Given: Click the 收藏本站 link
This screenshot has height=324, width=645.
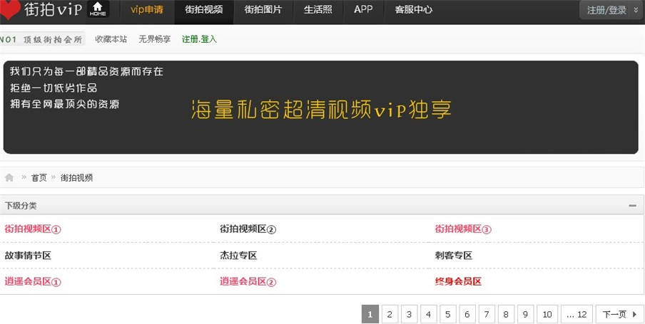Looking at the screenshot, I should (111, 39).
